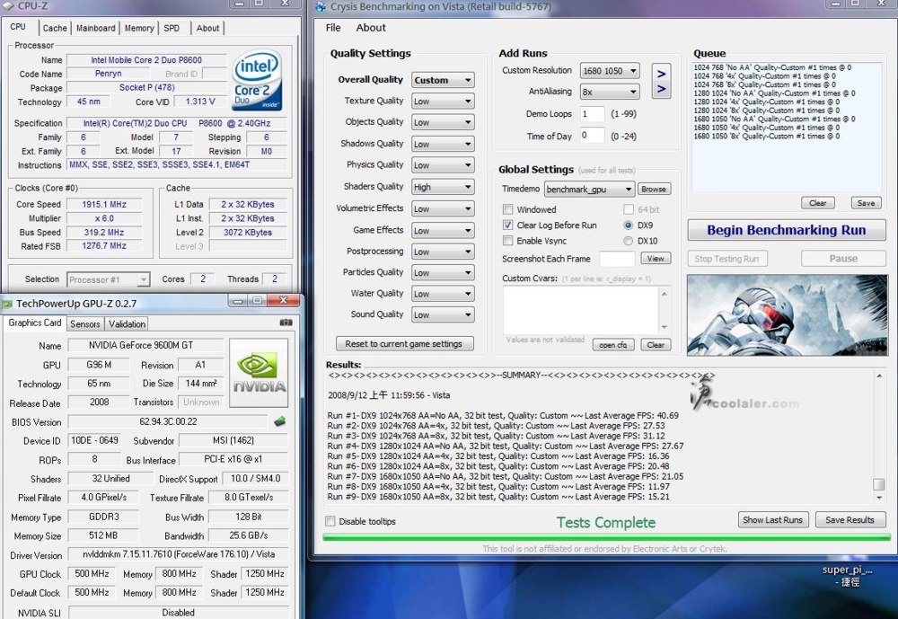898x619 pixels.
Task: Click the Intel Core 2 Duo logo
Action: [x=258, y=81]
